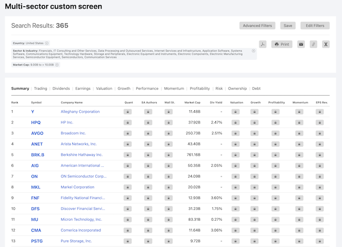Click locked Wall St. rating for Broadcom

click(x=169, y=133)
